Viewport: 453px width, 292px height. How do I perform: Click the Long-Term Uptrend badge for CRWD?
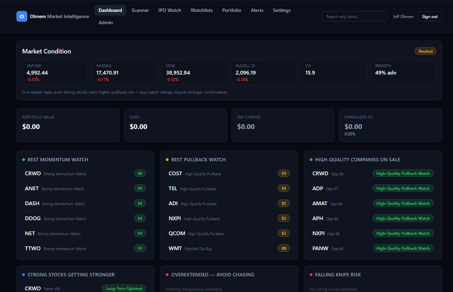point(124,289)
